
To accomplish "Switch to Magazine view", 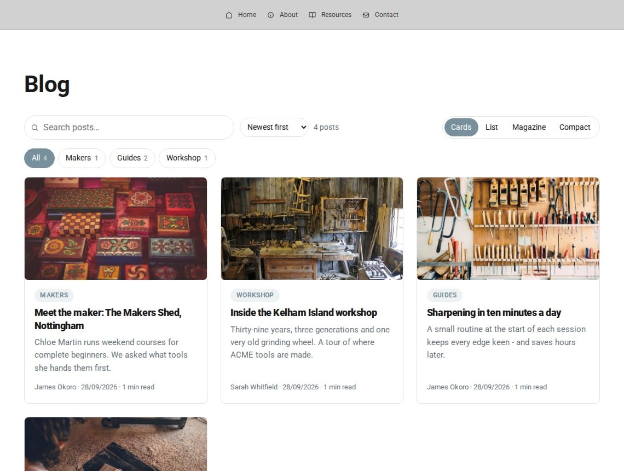I will pyautogui.click(x=529, y=128).
